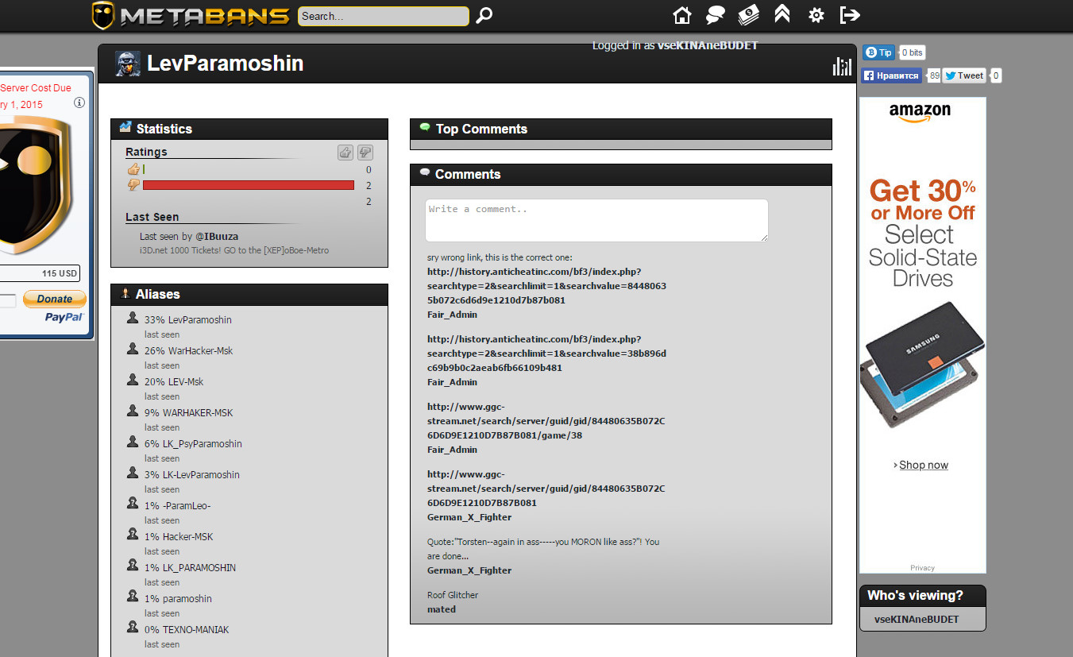
Task: Click the double chevron up icon
Action: tap(782, 14)
